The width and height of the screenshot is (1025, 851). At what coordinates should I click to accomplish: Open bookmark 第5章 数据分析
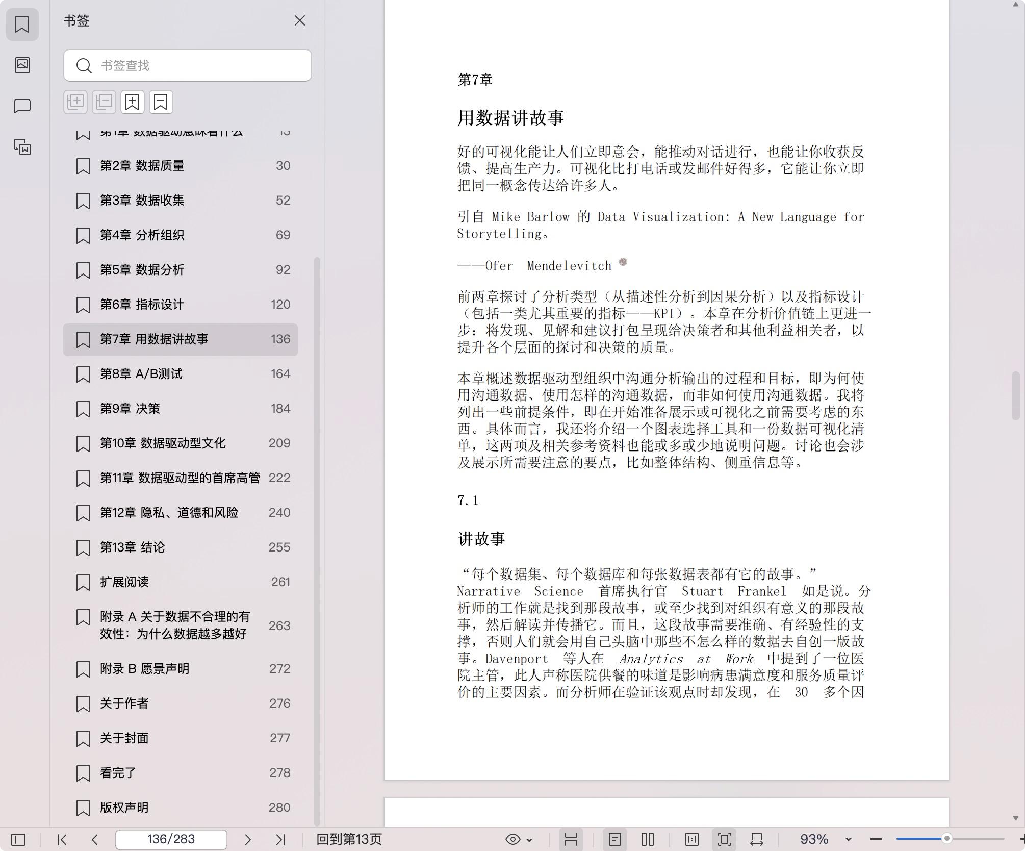click(x=181, y=270)
